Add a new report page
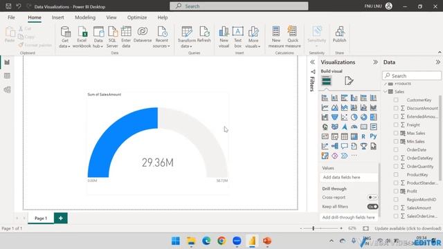The image size is (443, 249). coord(61,219)
